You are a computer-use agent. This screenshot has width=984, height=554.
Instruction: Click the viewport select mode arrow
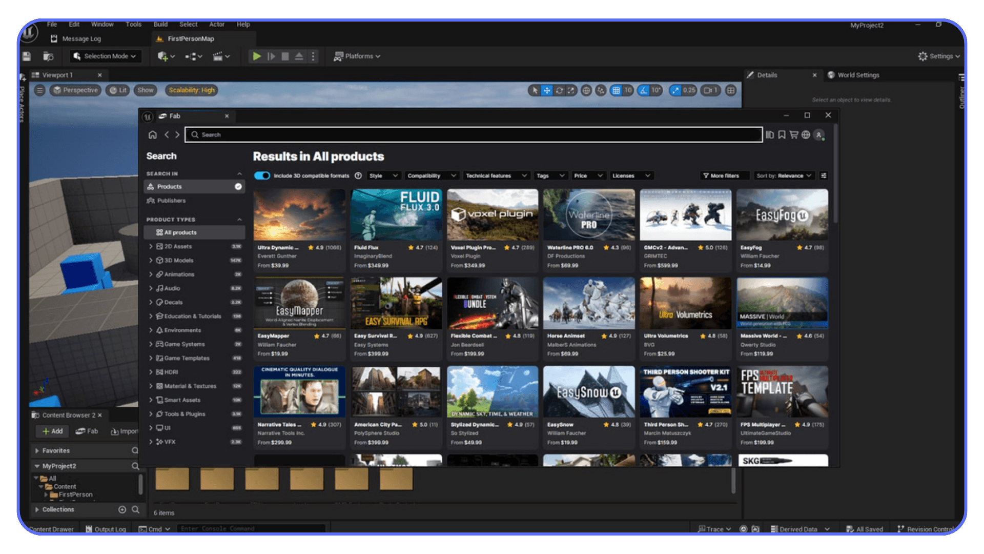click(535, 90)
